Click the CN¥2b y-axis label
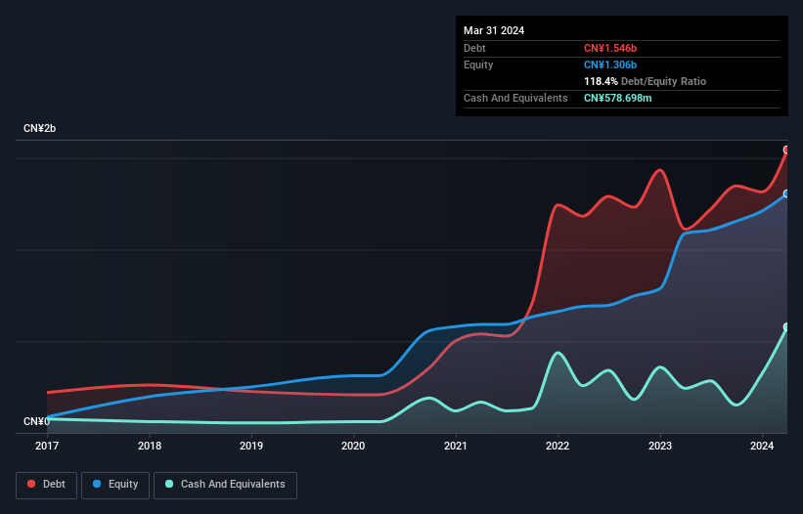 (x=39, y=128)
